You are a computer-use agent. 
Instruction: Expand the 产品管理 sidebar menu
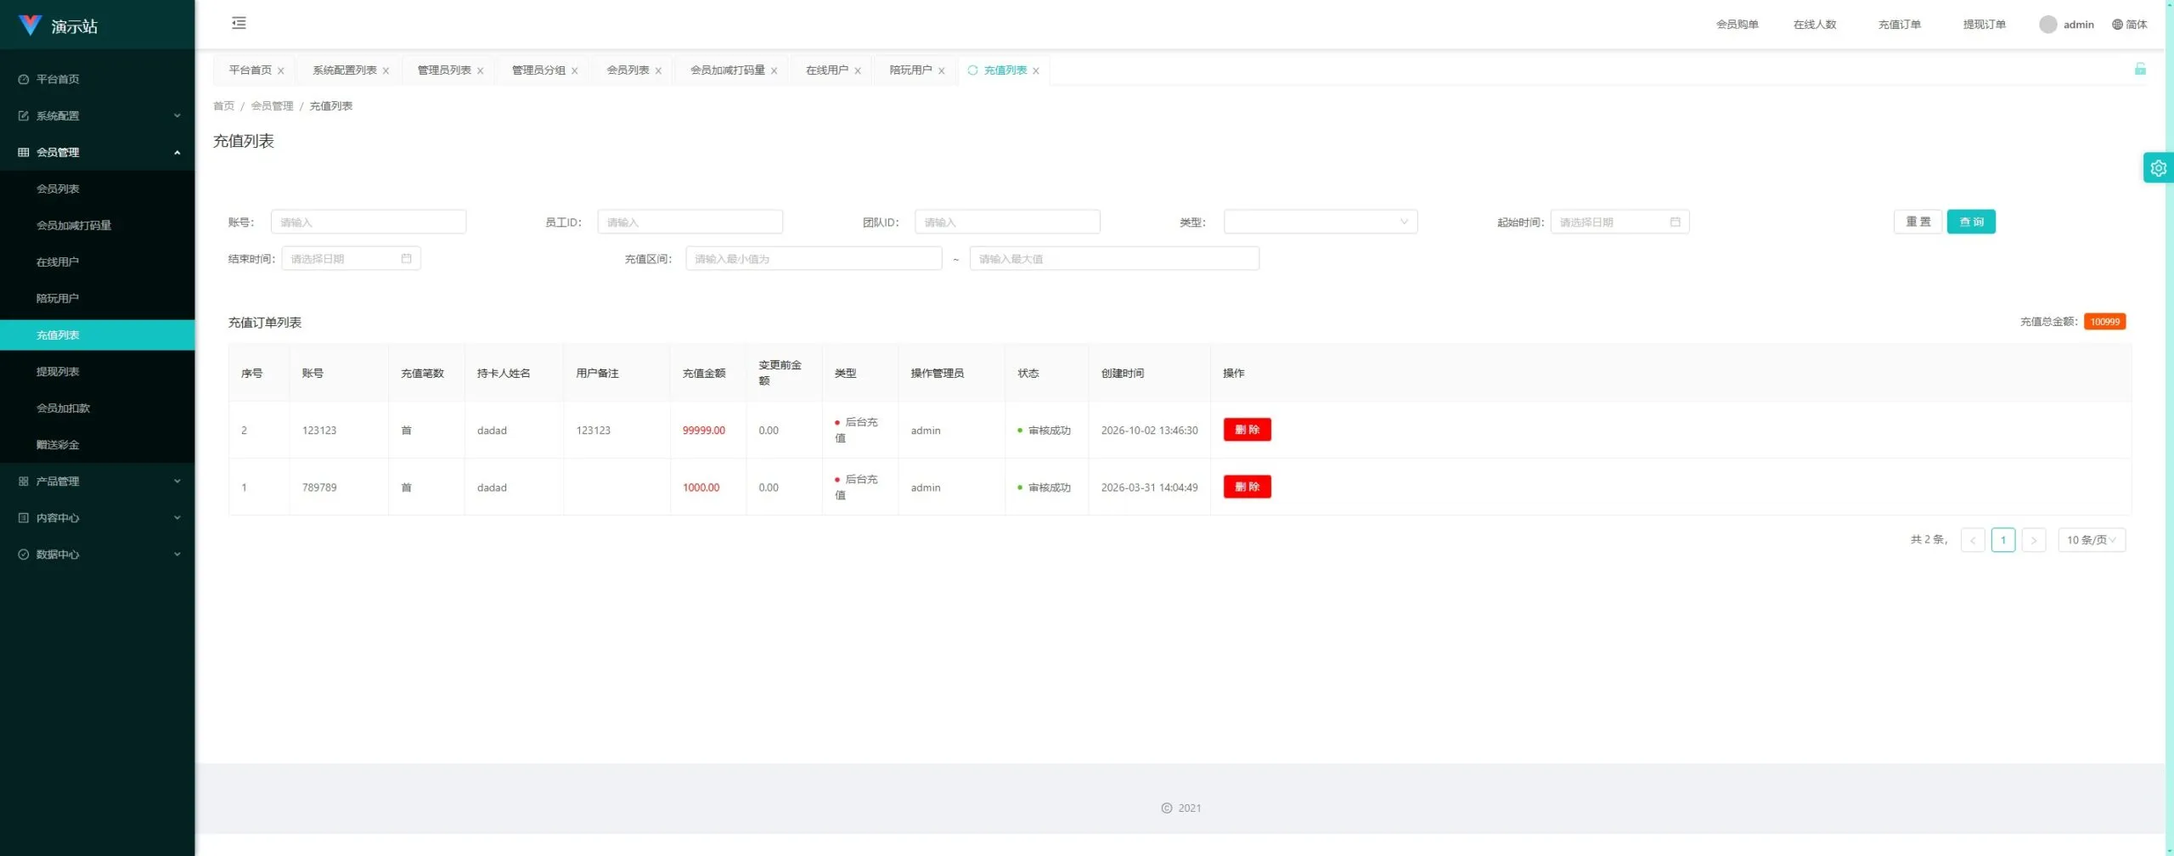(x=98, y=481)
